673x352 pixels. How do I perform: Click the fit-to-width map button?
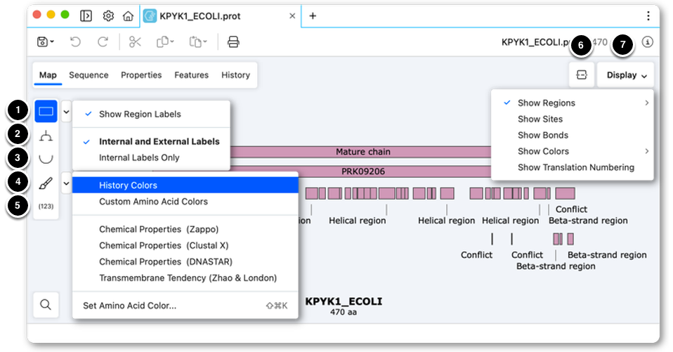point(582,74)
